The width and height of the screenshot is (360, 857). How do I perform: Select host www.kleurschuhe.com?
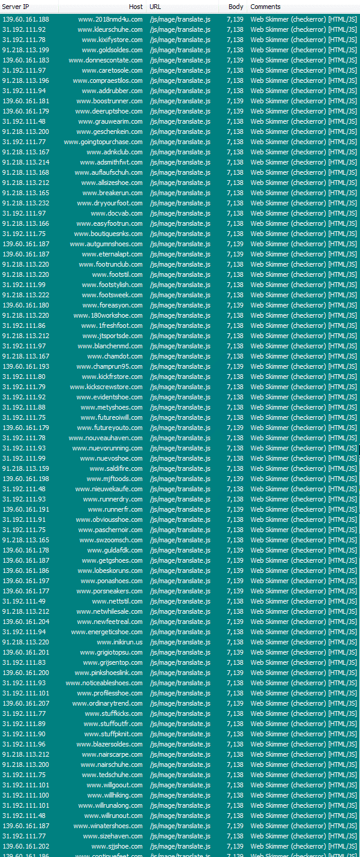click(x=110, y=29)
